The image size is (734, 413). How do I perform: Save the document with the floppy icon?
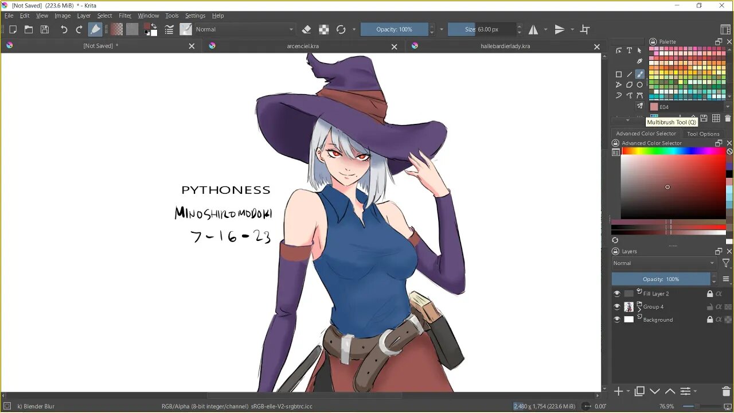tap(45, 29)
